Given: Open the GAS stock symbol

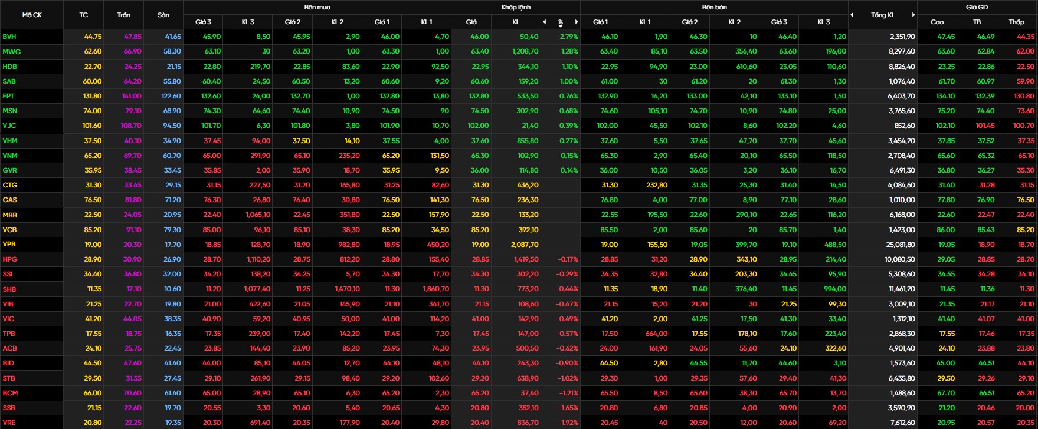Looking at the screenshot, I should [9, 200].
